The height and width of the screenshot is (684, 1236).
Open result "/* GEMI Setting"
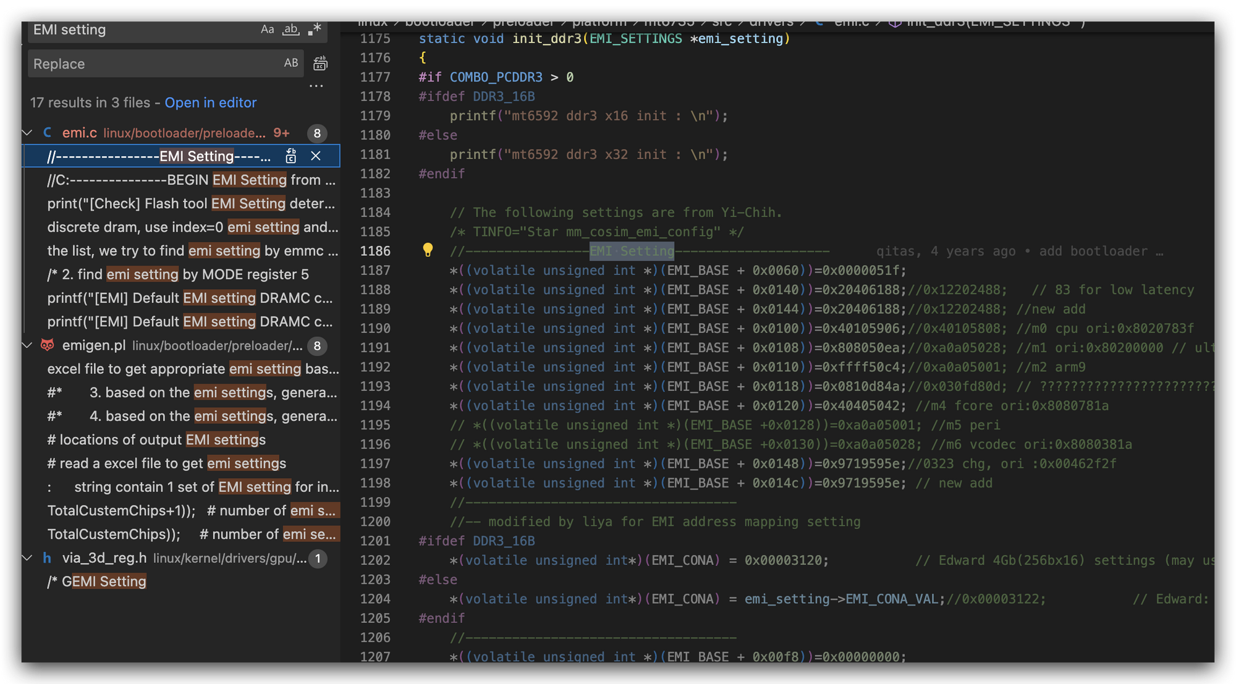pyautogui.click(x=97, y=581)
